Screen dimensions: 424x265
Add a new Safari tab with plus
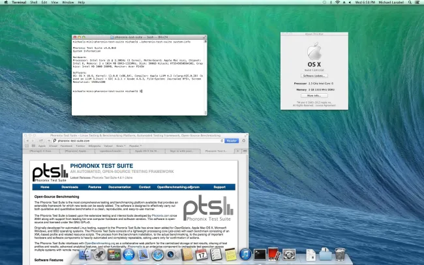pos(237,151)
